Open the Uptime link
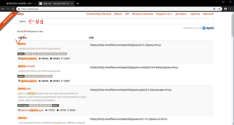Viewport: 234px width, 125px height. point(195,14)
